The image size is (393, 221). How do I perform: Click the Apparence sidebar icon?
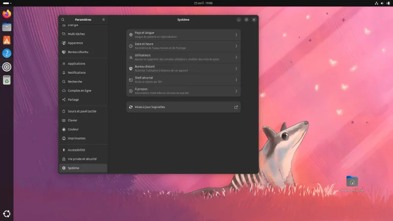point(64,43)
